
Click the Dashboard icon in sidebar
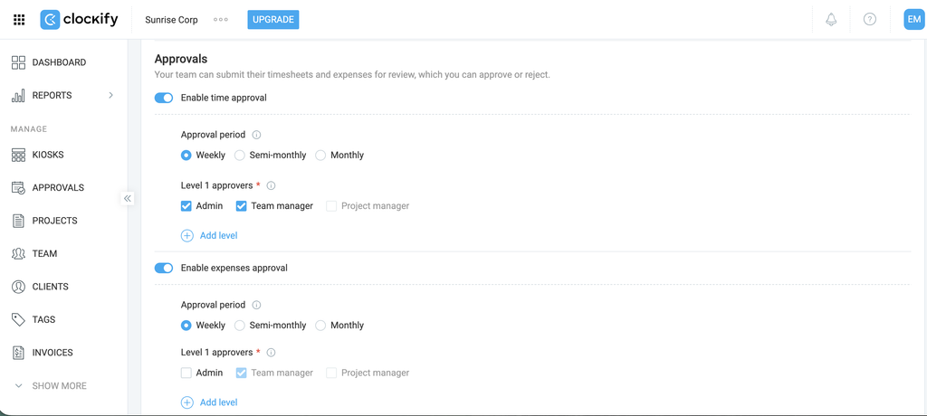point(18,62)
